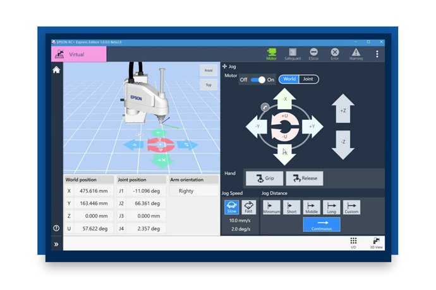The image size is (436, 290).
Task: Select the Slow jog speed option
Action: tap(231, 207)
